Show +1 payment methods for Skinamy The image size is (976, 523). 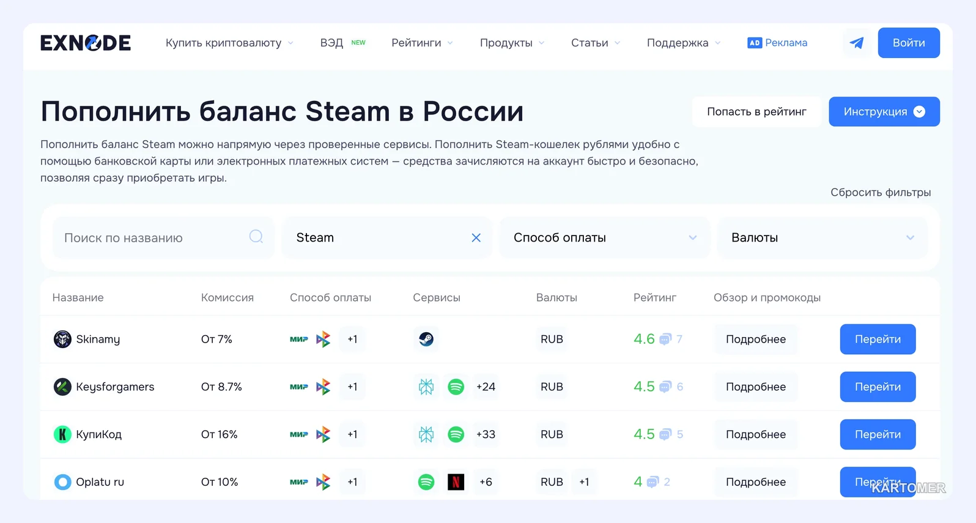coord(352,339)
